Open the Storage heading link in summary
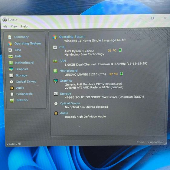170x170 pixels. pos(65,94)
